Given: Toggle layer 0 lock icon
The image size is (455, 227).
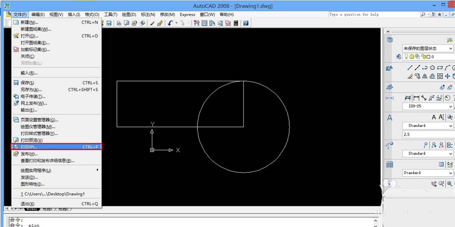Looking at the screenshot, I should coord(423,57).
